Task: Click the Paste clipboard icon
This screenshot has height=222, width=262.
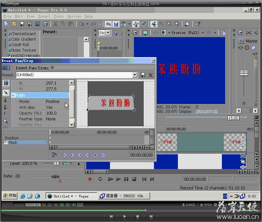Action: tap(71, 24)
